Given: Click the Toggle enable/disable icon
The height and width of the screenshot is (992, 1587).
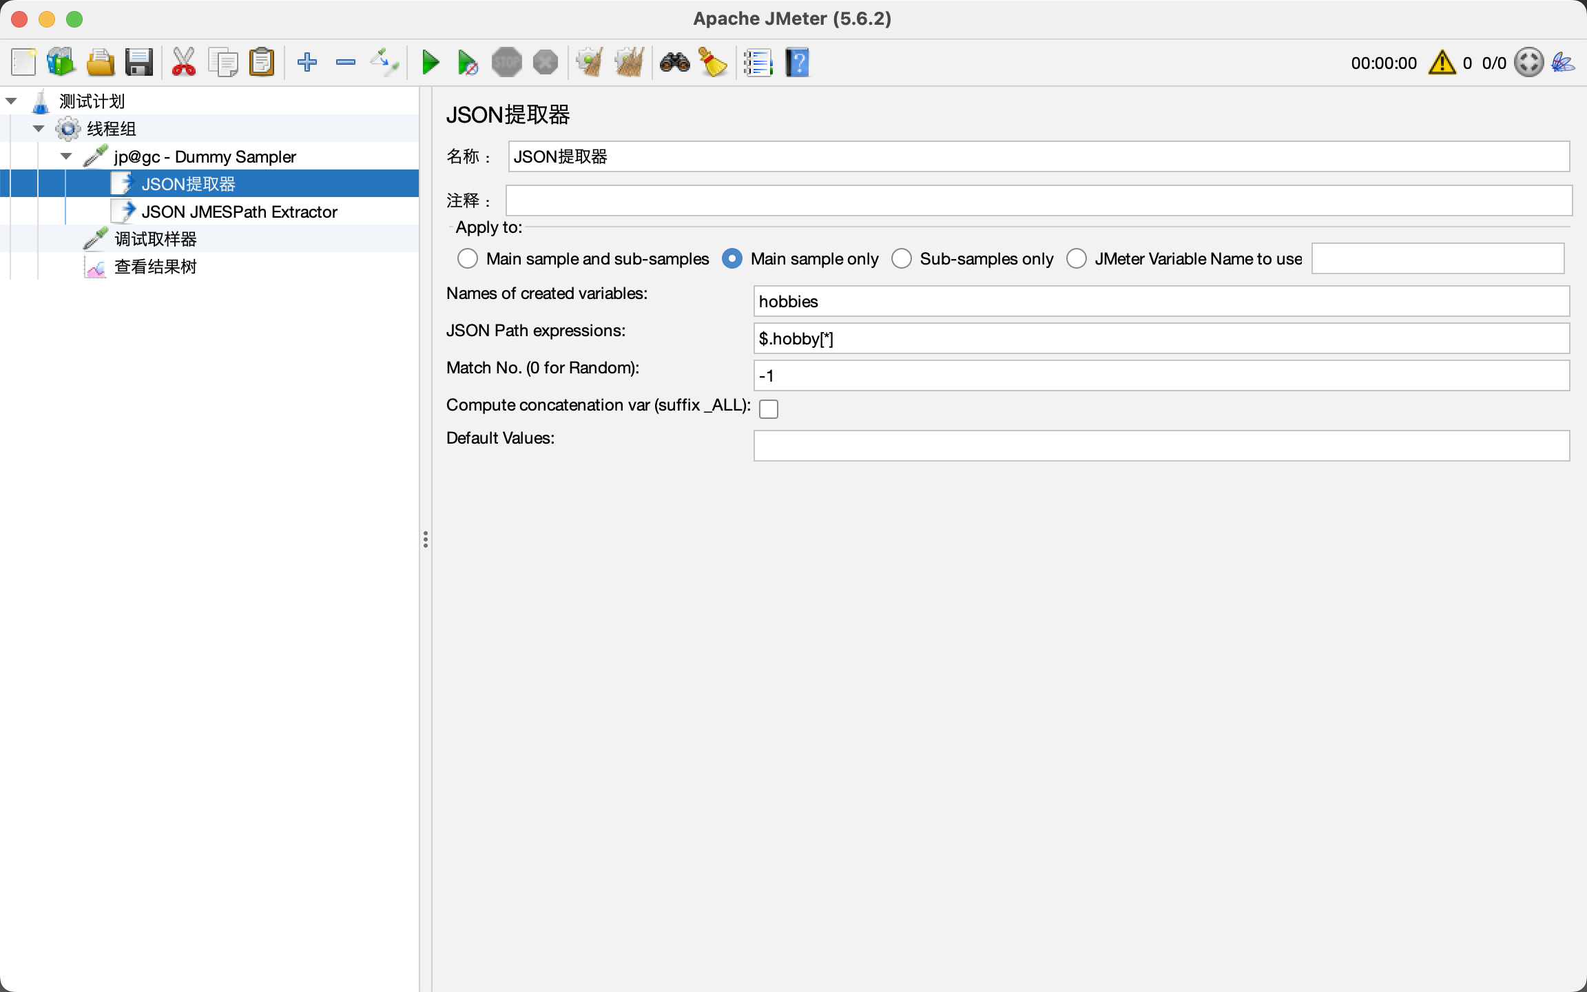Looking at the screenshot, I should tap(384, 63).
